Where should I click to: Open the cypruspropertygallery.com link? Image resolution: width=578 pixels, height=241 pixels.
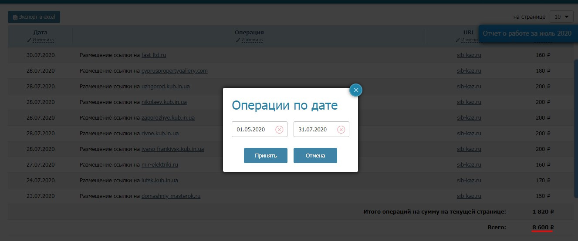click(175, 71)
